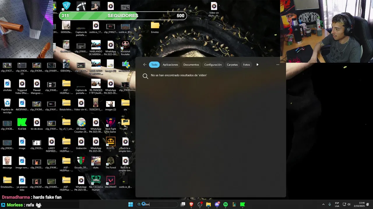Expand hidden system tray icons chevron
Screen dimensions: 373x209
point(323,204)
